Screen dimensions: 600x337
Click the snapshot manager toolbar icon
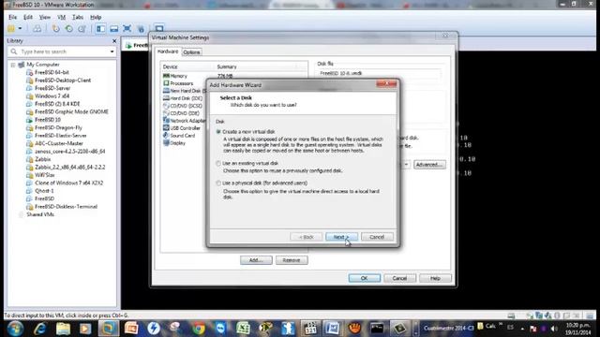(x=82, y=29)
